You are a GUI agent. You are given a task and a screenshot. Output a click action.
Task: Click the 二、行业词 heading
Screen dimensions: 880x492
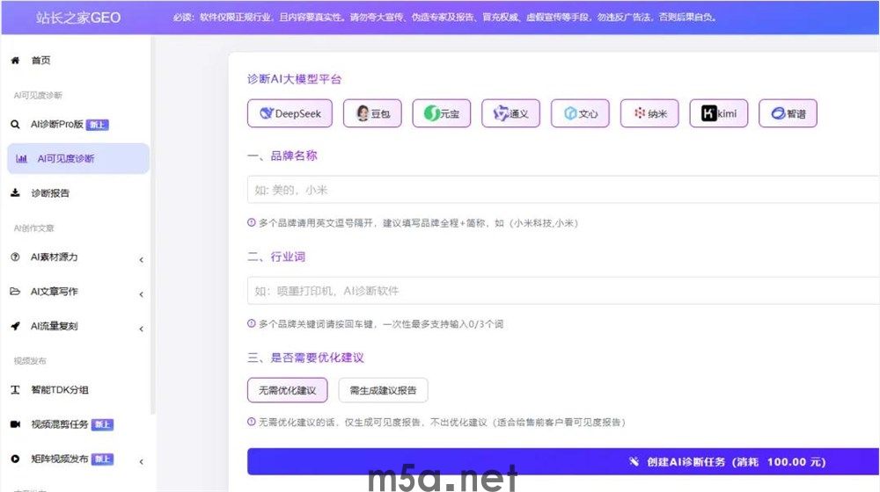point(276,257)
